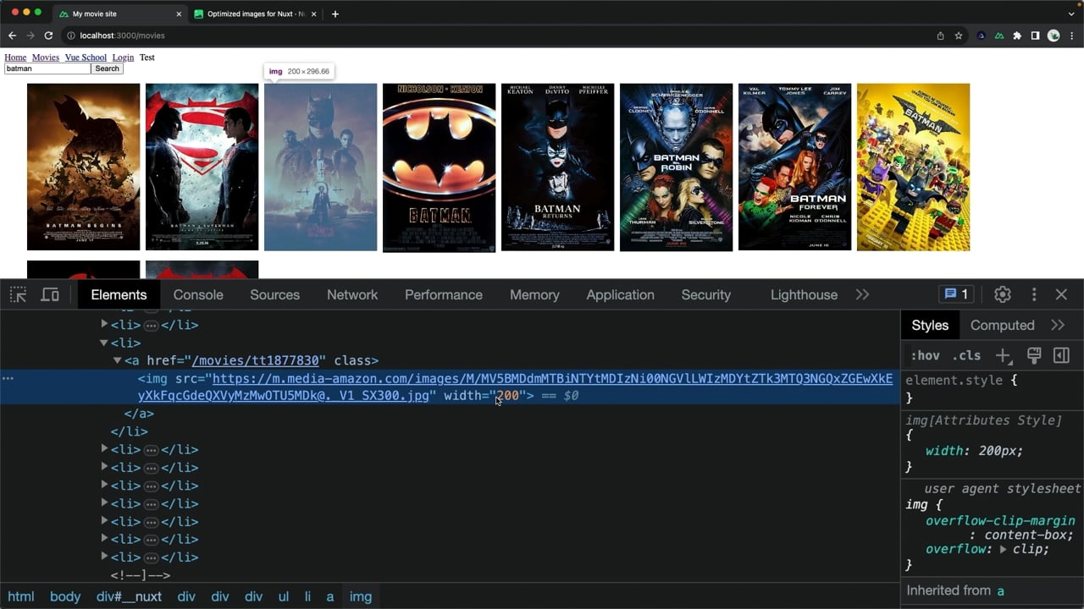1084x609 pixels.
Task: Show more Styles sidebar tabs chevron
Action: (x=1058, y=325)
